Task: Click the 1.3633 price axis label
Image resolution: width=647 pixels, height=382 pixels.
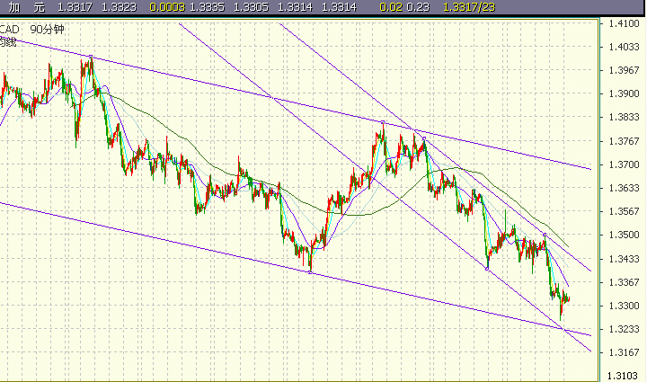Action: coord(624,188)
